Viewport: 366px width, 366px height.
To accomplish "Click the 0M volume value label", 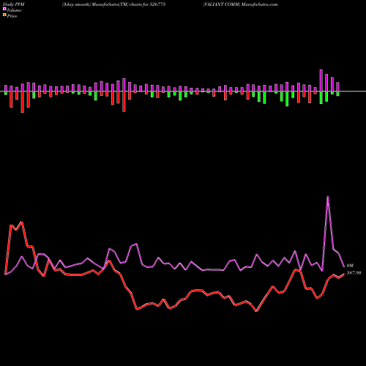I will coord(350,266).
